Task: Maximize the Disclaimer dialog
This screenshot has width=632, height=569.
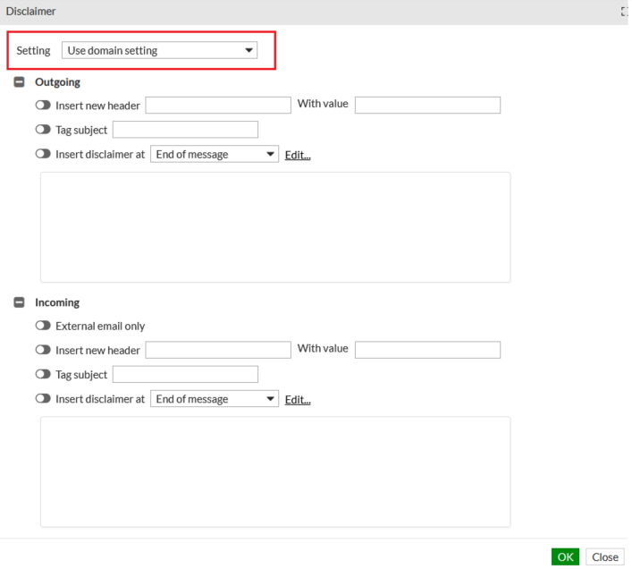Action: [625, 12]
